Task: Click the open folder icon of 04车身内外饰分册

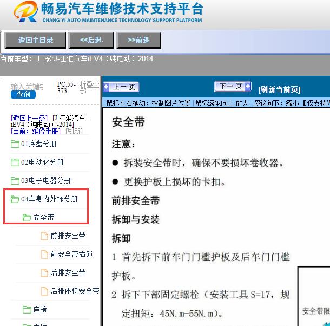Action: (x=15, y=199)
